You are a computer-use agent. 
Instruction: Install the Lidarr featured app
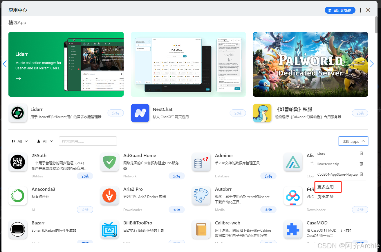[115, 113]
